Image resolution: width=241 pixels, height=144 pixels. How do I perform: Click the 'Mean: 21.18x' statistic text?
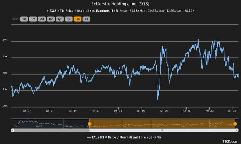(x=130, y=11)
